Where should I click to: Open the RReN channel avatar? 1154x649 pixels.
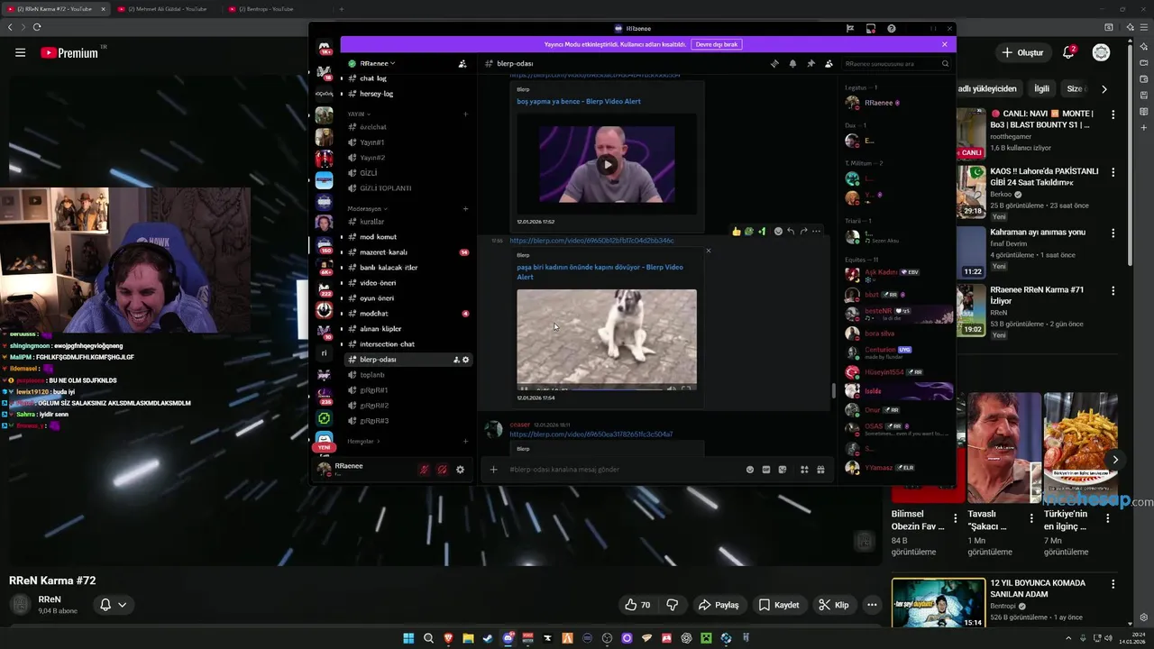(20, 604)
